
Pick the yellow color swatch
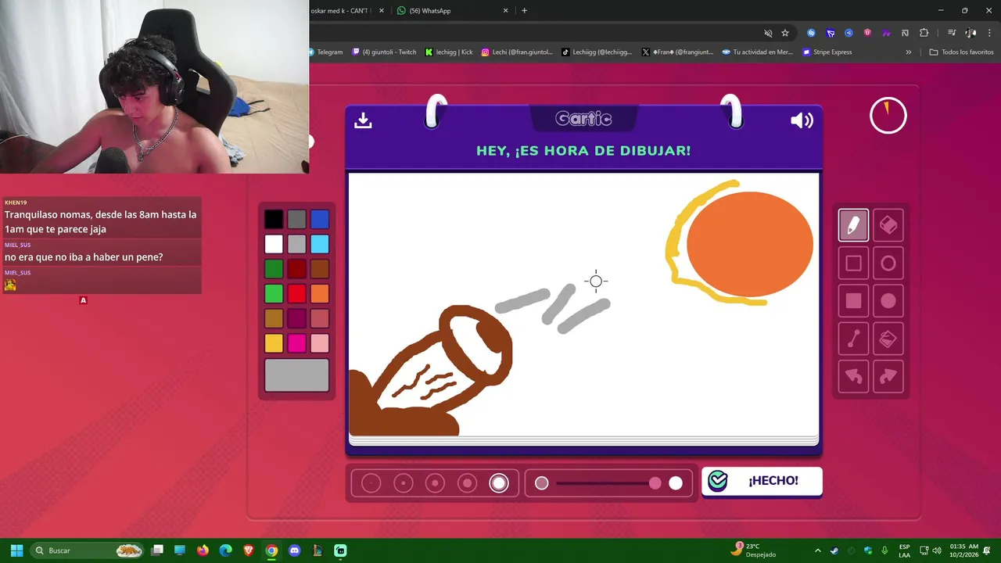(x=274, y=343)
